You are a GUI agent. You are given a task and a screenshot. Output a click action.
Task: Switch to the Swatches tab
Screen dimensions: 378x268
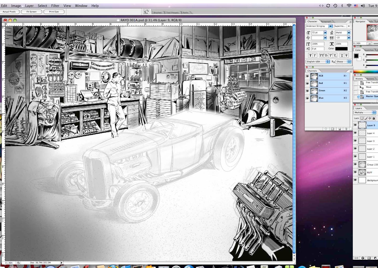[x=369, y=50]
